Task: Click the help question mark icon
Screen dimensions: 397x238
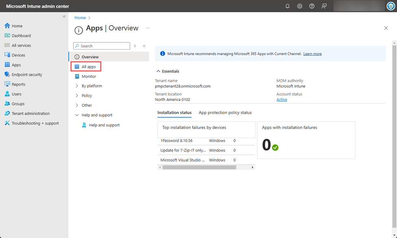Action: tap(312, 6)
